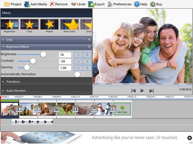193x144 pixels.
Task: Skip to the next slide in preview
Action: (x=152, y=91)
